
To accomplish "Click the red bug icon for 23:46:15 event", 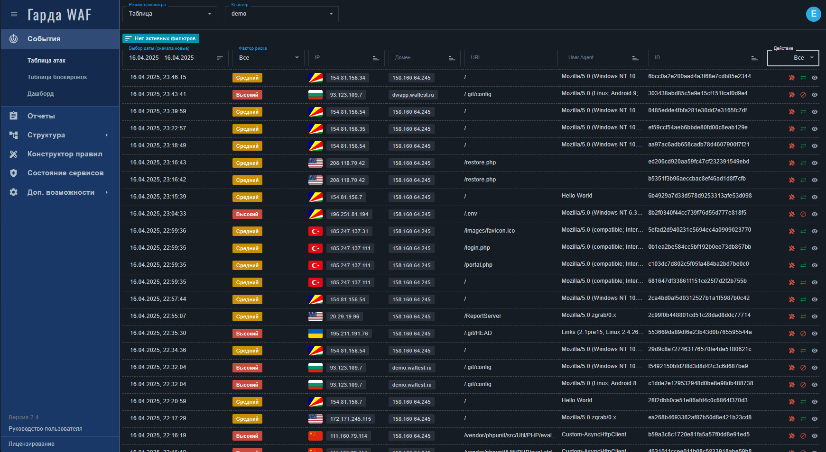I will coord(792,78).
